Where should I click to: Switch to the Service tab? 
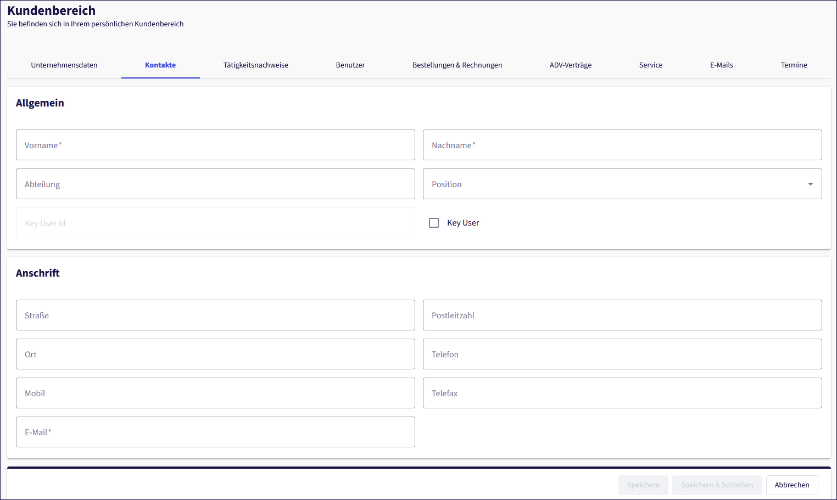click(x=651, y=65)
